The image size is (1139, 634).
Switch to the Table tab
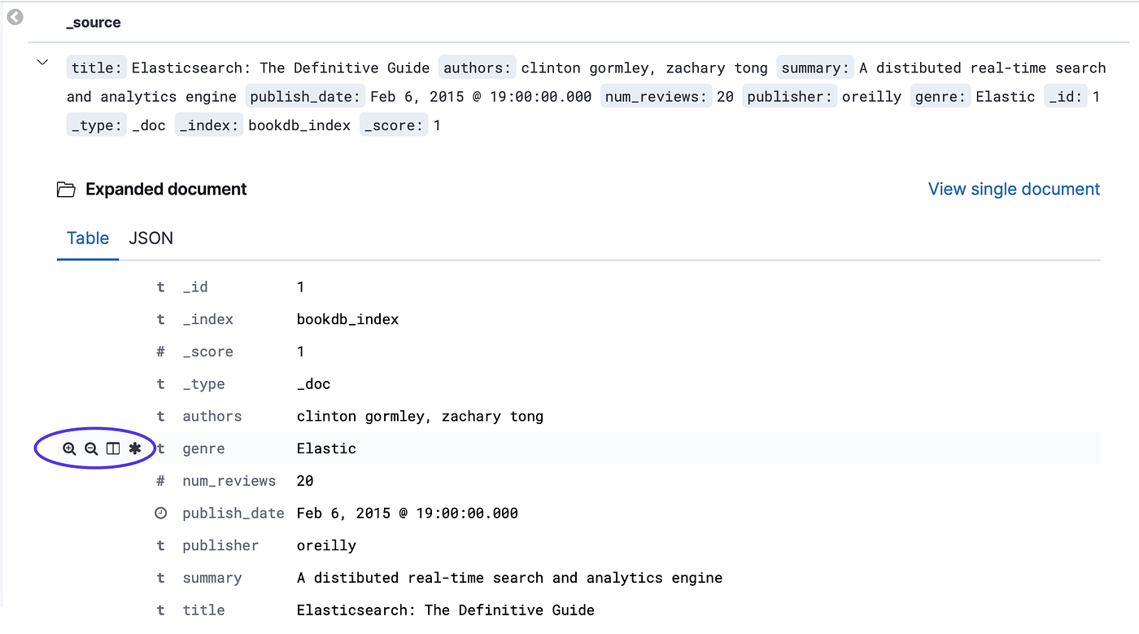[88, 238]
